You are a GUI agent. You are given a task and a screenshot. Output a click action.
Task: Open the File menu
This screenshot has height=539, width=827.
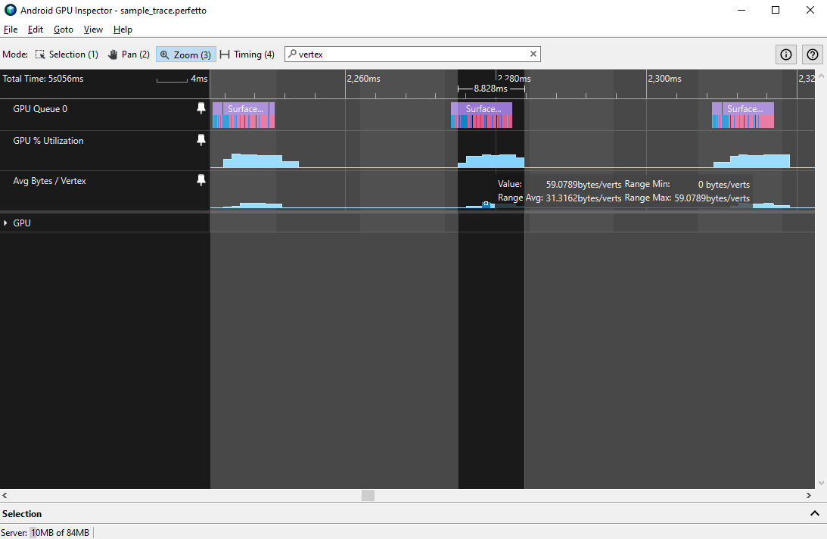[x=11, y=30]
